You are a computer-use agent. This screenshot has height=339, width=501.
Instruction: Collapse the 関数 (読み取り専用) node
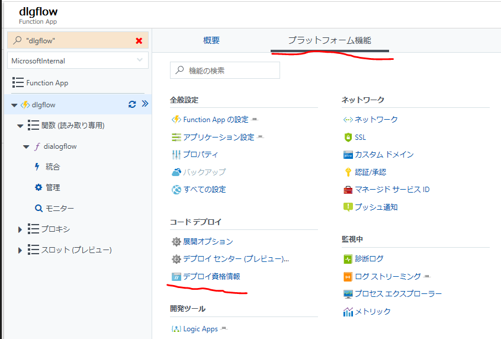[x=20, y=126]
